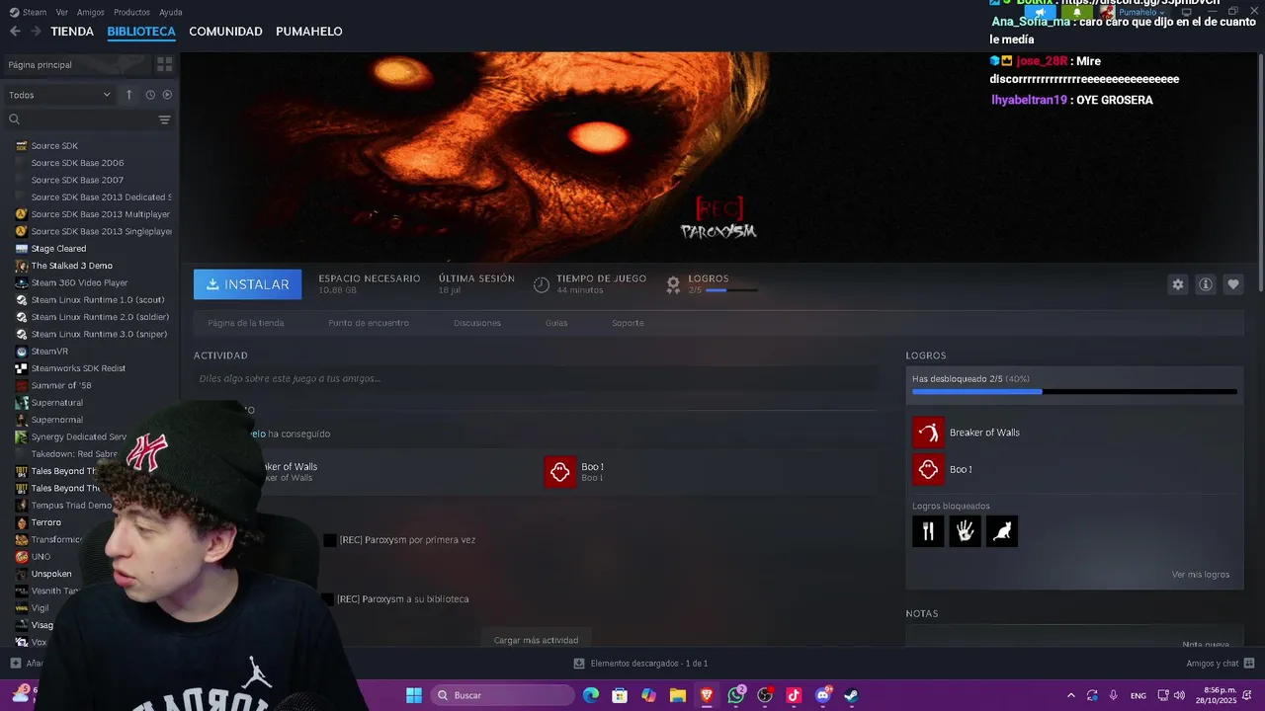Screen dimensions: 1265x711
Task: Open the Guías link
Action: (556, 323)
